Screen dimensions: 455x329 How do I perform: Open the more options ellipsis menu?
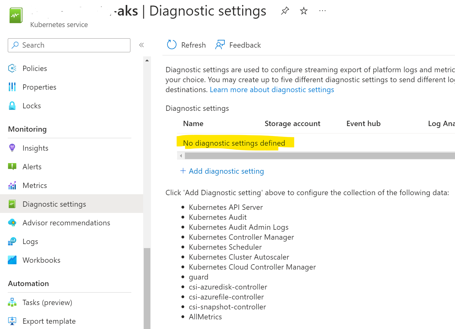(x=322, y=11)
